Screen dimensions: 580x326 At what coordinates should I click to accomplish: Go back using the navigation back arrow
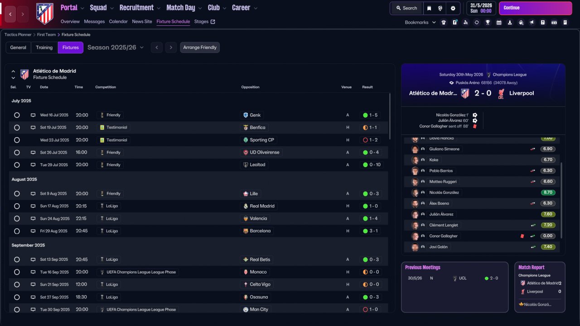pos(11,14)
